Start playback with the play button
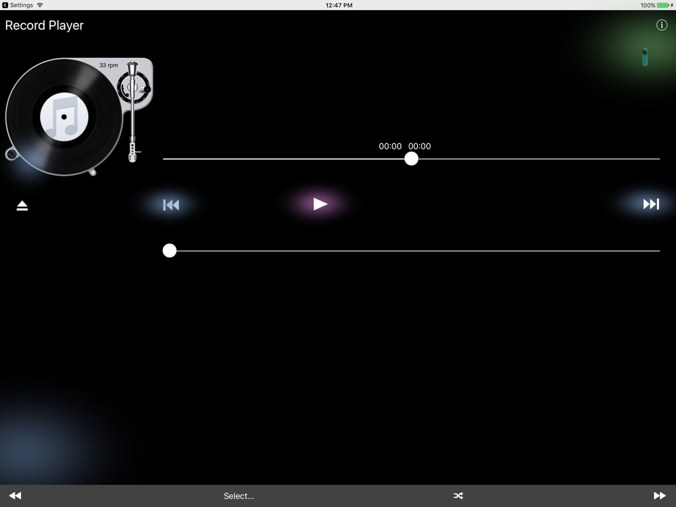This screenshot has height=507, width=676. [x=320, y=204]
